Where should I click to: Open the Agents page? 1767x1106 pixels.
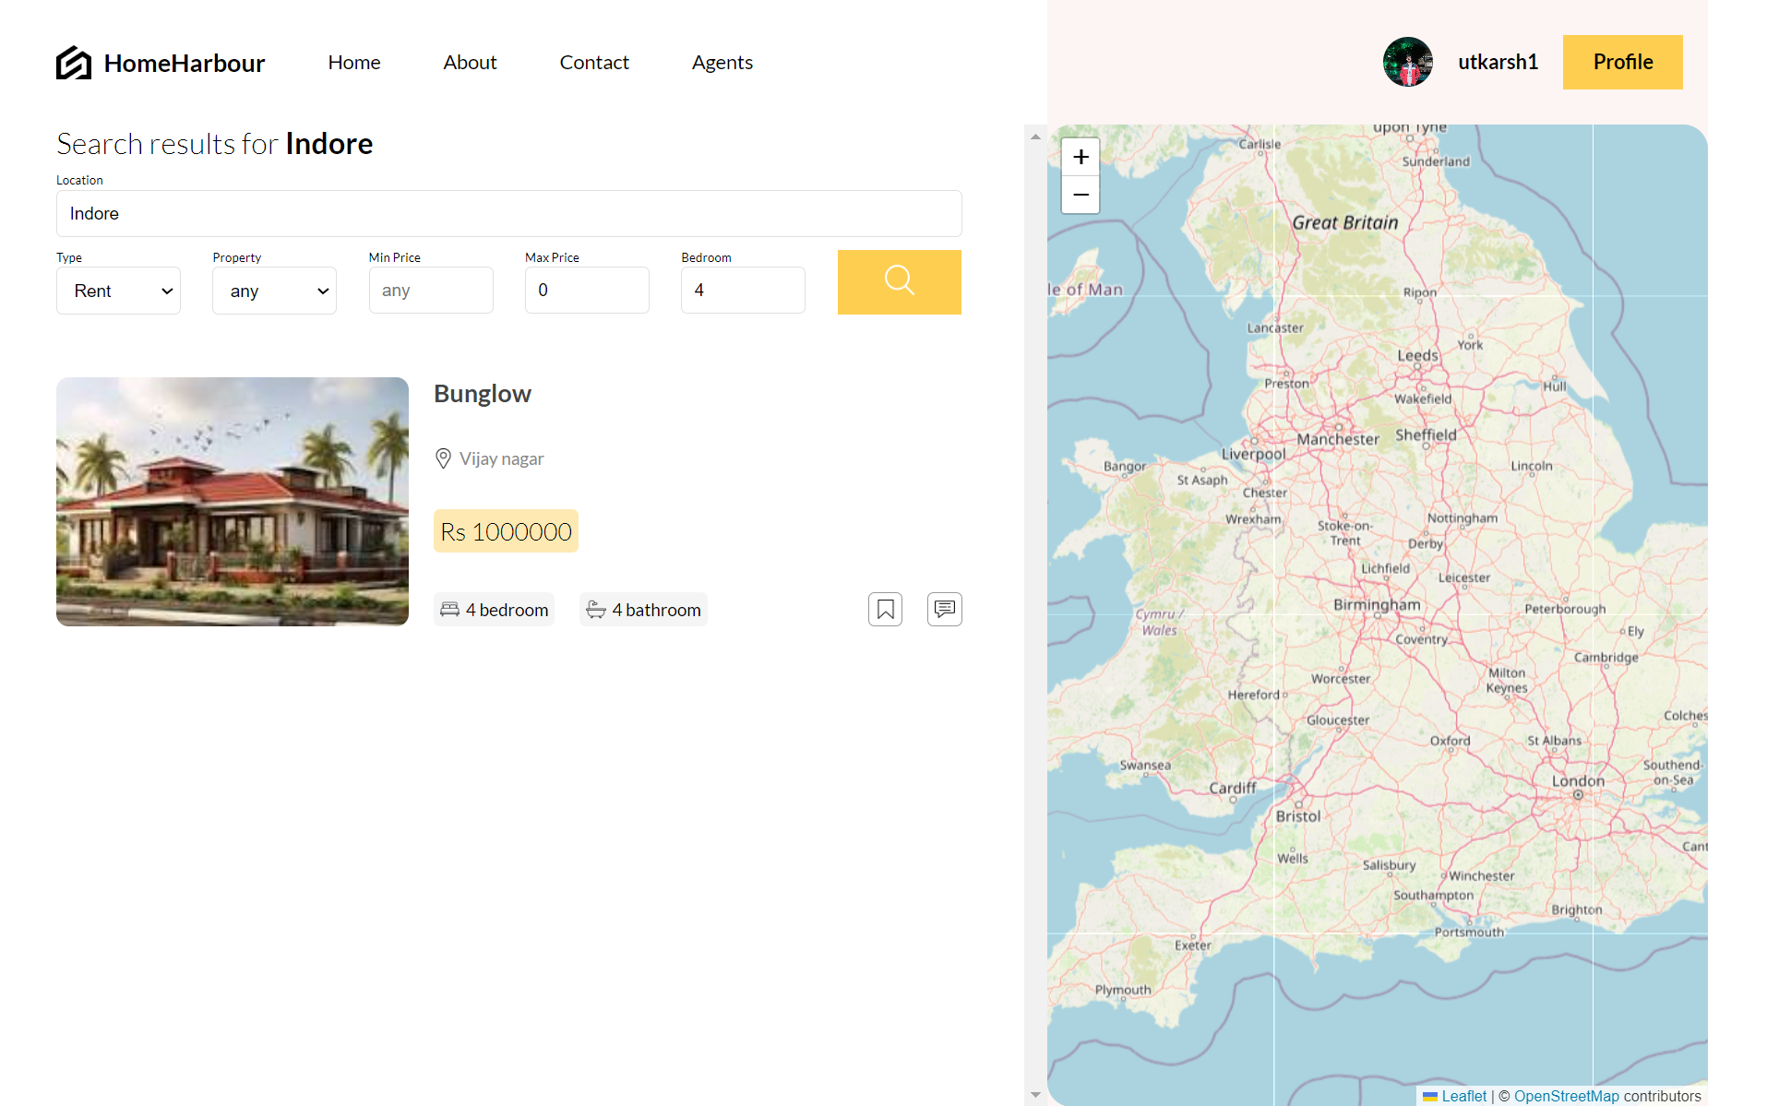(x=722, y=62)
